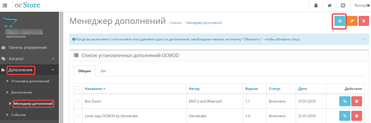Click the date 27.01.2019

pyautogui.click(x=307, y=101)
